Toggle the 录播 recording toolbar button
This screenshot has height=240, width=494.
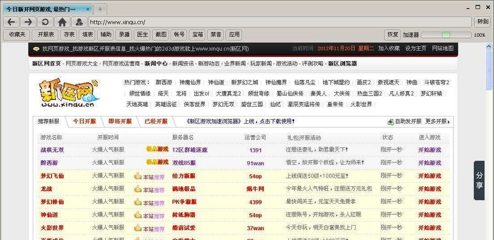(124, 35)
